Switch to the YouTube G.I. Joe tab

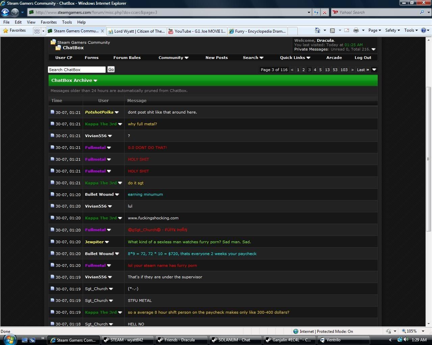[197, 31]
